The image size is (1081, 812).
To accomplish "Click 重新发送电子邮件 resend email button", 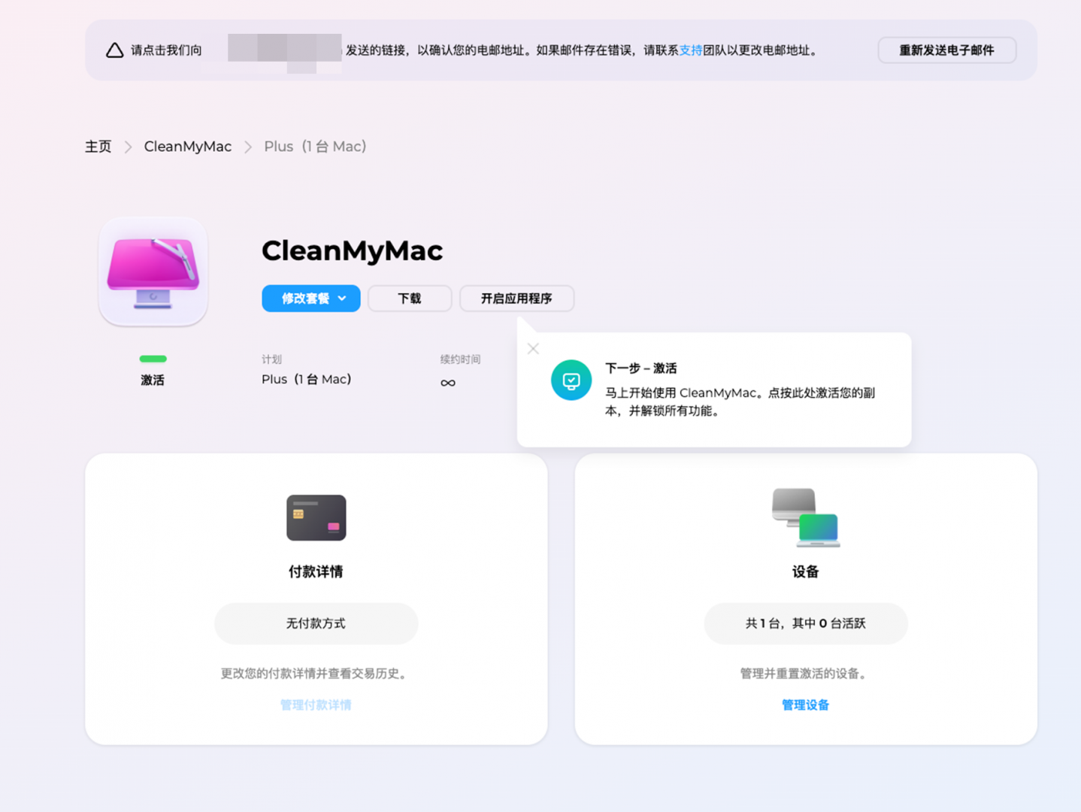I will pyautogui.click(x=947, y=50).
